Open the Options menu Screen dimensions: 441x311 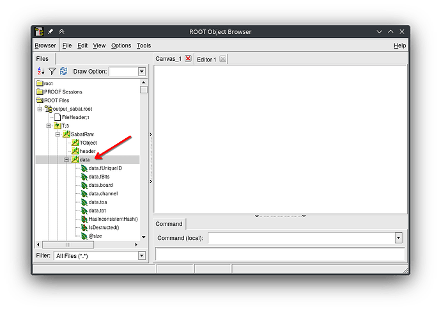[121, 45]
